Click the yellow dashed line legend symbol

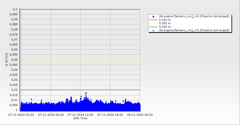click(x=153, y=23)
